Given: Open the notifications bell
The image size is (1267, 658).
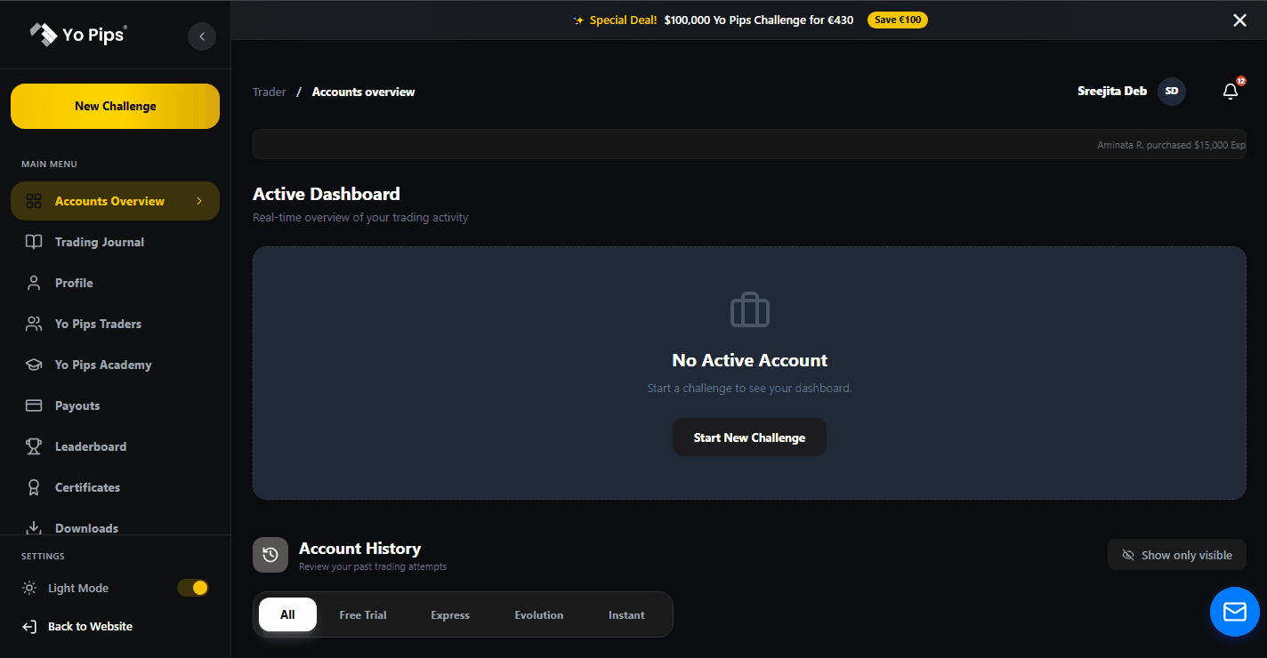Looking at the screenshot, I should (x=1230, y=91).
